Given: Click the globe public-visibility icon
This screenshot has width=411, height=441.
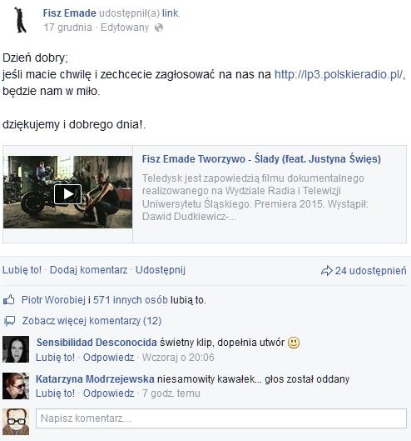Looking at the screenshot, I should pos(159,28).
